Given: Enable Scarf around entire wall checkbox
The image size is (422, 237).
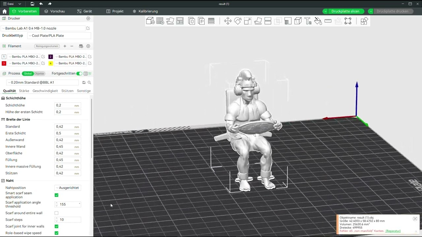Looking at the screenshot, I should (56, 213).
